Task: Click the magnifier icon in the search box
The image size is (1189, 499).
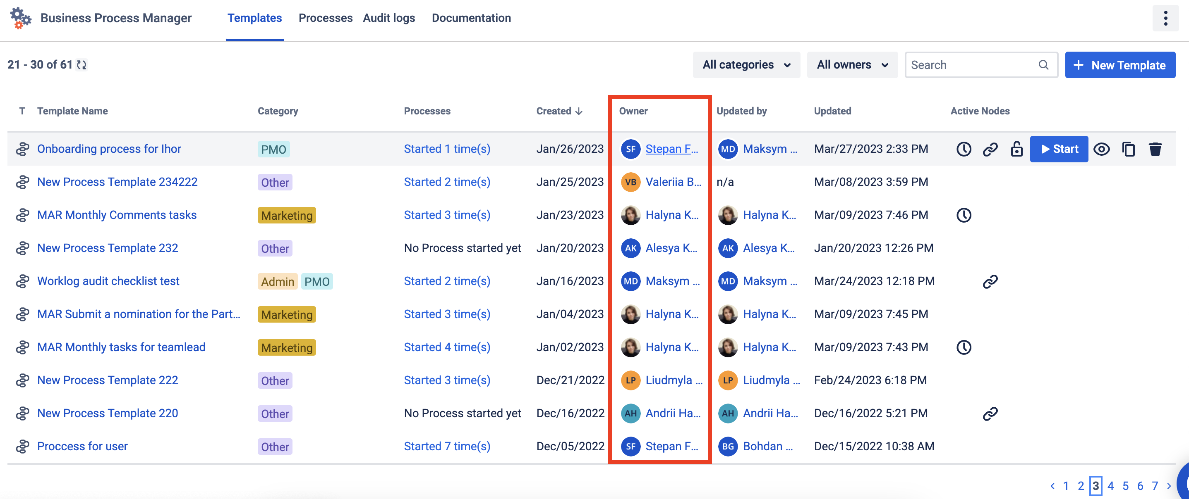Action: 1043,65
